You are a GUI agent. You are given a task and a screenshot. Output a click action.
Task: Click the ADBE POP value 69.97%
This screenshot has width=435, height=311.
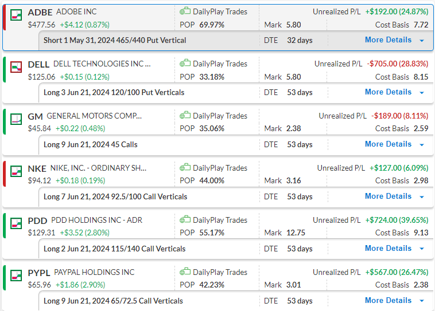pyautogui.click(x=212, y=25)
